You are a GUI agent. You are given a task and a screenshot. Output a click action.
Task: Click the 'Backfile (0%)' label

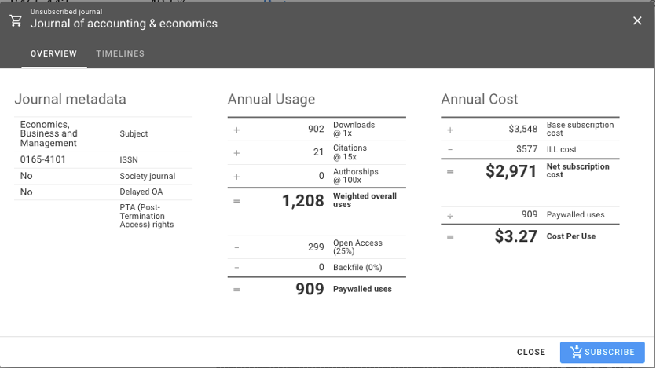click(357, 268)
